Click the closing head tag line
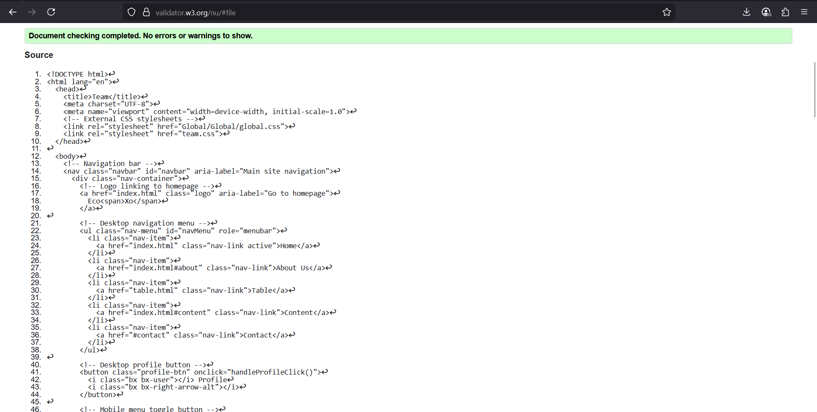This screenshot has width=817, height=412. click(x=72, y=141)
